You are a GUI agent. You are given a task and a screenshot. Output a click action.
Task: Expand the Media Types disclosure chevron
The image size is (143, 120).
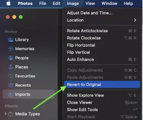(x=5, y=114)
